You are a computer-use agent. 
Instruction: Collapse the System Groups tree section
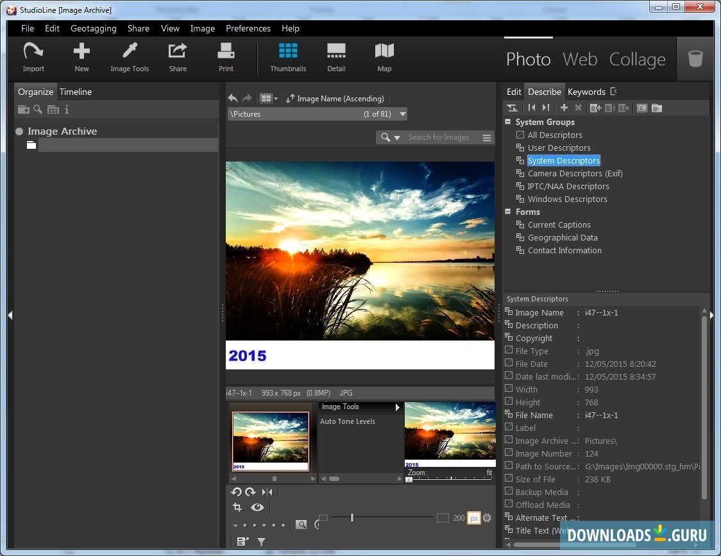(509, 122)
